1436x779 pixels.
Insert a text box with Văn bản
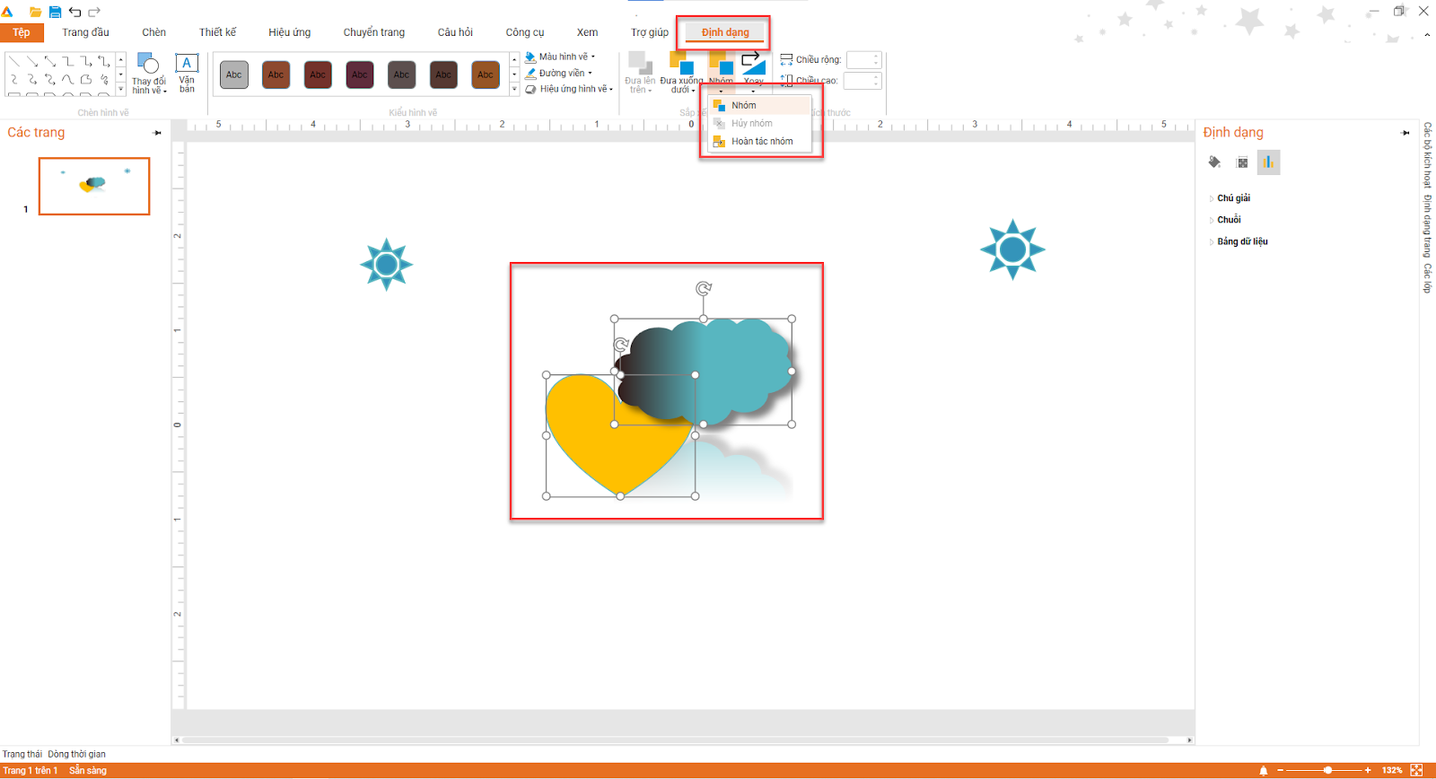[187, 74]
